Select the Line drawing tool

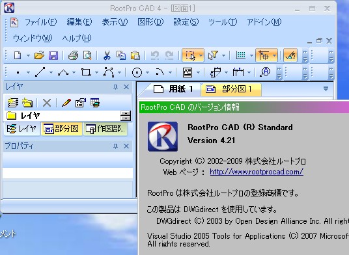point(40,72)
